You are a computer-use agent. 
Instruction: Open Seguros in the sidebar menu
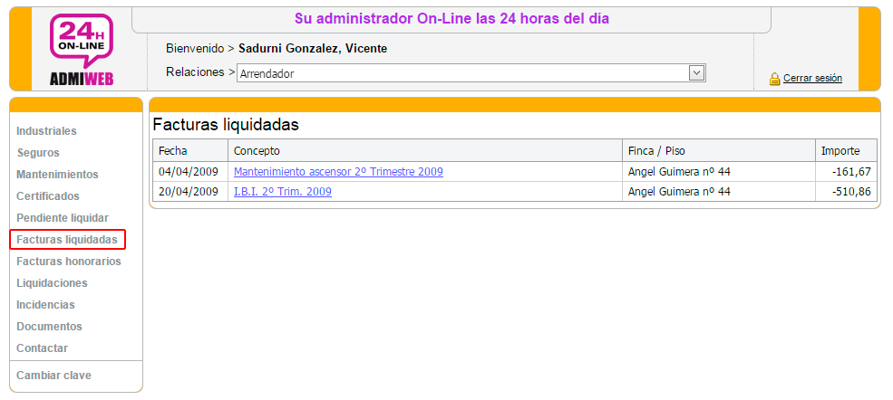[x=37, y=153]
